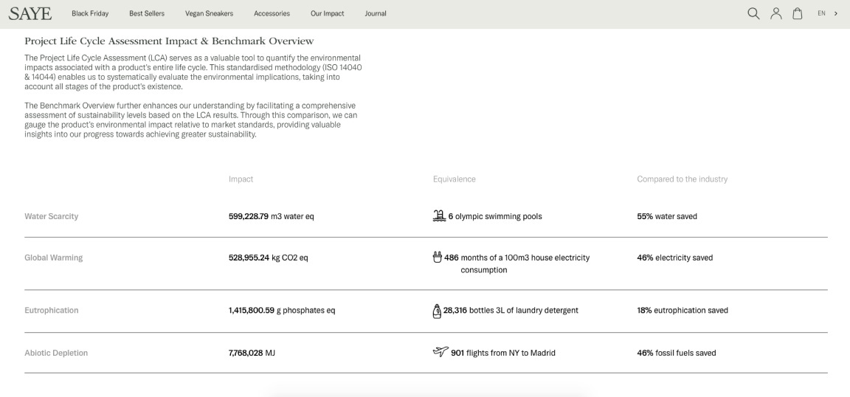Open the Best Sellers menu
Viewport: 850px width, 397px height.
(x=147, y=13)
